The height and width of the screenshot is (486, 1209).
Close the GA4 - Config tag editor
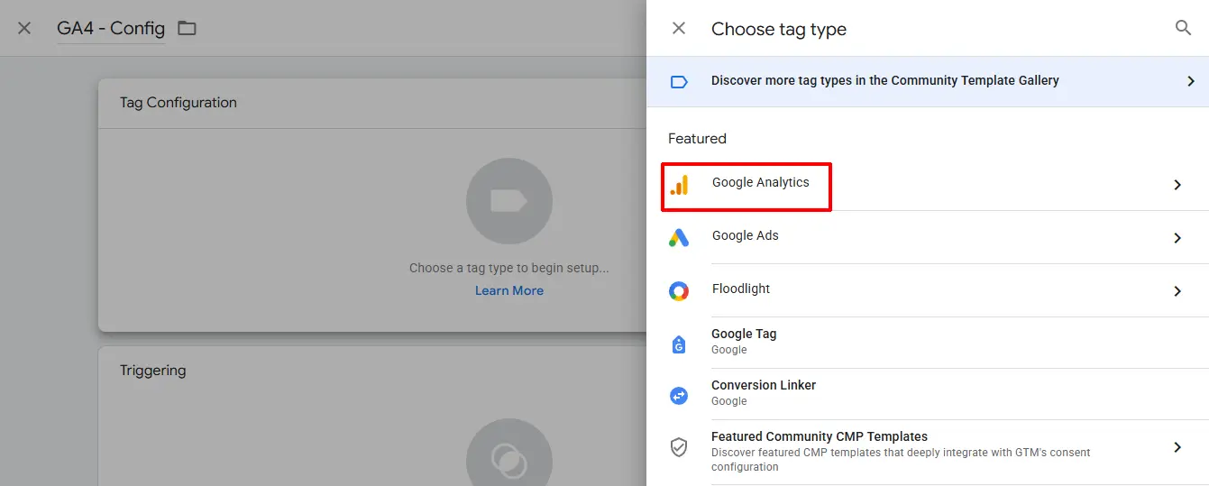pyautogui.click(x=24, y=28)
